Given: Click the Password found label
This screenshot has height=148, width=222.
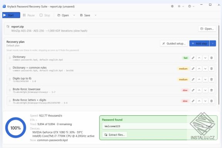Looking at the screenshot, I should click(x=112, y=120).
